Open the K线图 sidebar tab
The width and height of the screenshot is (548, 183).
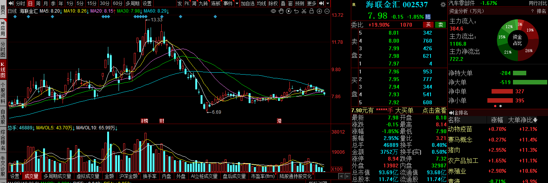[x=3, y=70]
